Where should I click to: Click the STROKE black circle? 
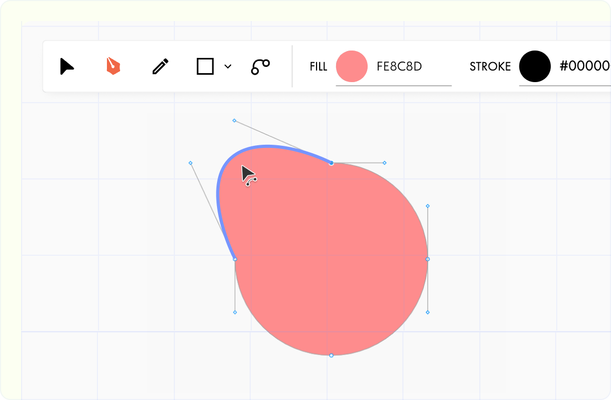[535, 66]
